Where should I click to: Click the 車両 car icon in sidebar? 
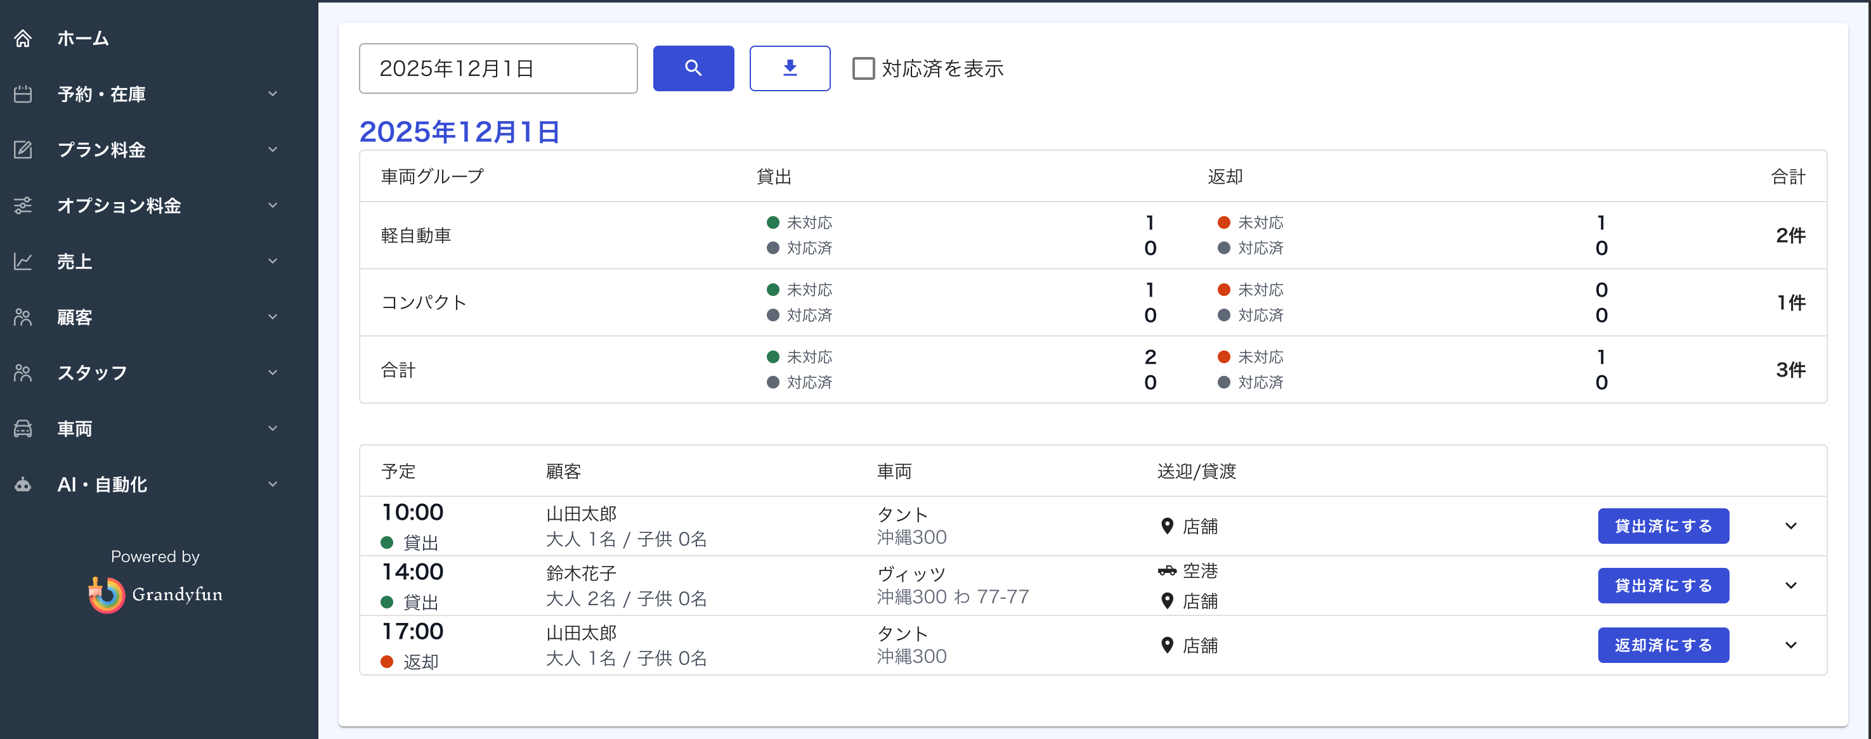point(23,428)
